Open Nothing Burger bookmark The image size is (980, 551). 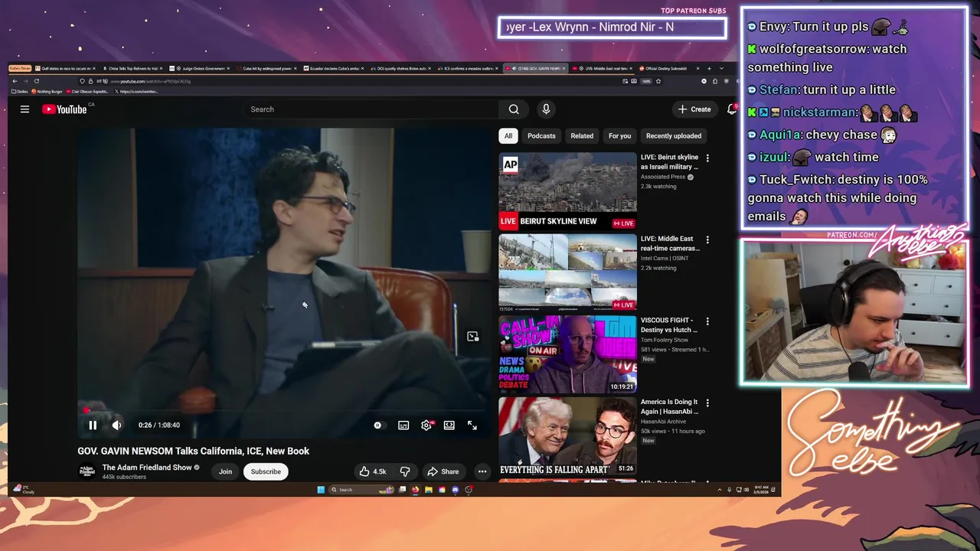click(x=46, y=91)
